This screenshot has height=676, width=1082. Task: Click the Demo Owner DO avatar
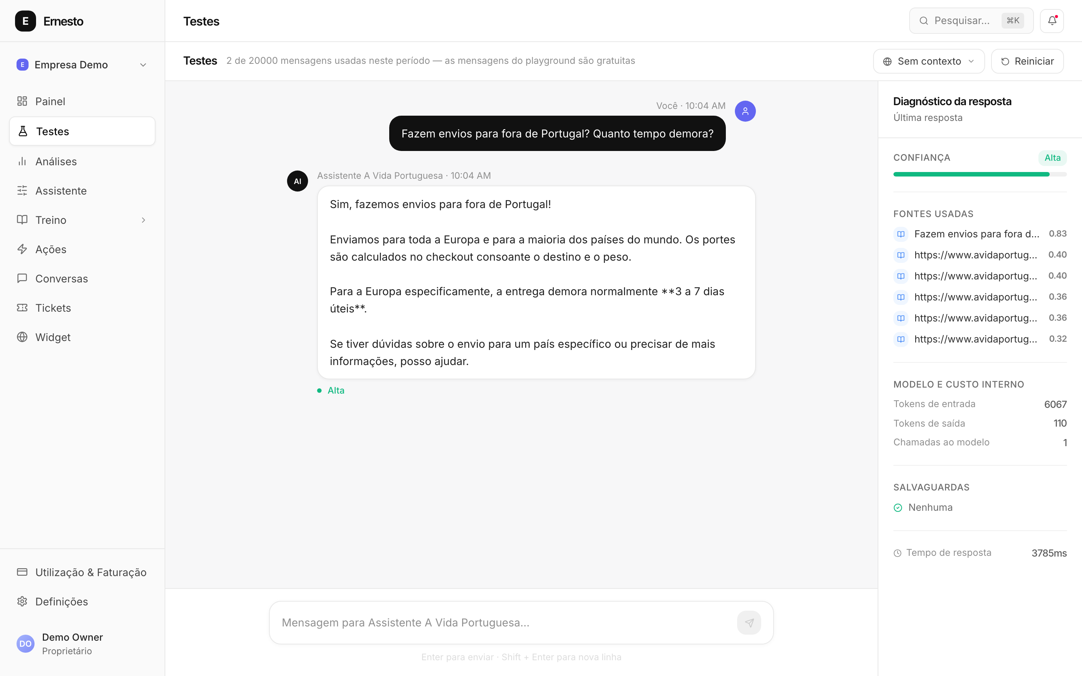26,644
